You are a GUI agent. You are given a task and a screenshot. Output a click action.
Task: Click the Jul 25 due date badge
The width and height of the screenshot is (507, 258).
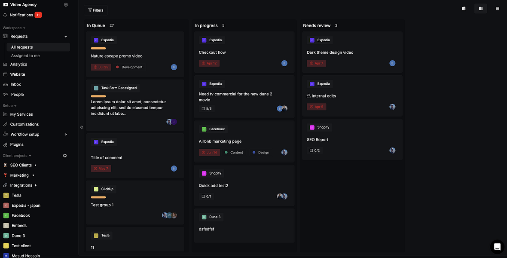101,68
